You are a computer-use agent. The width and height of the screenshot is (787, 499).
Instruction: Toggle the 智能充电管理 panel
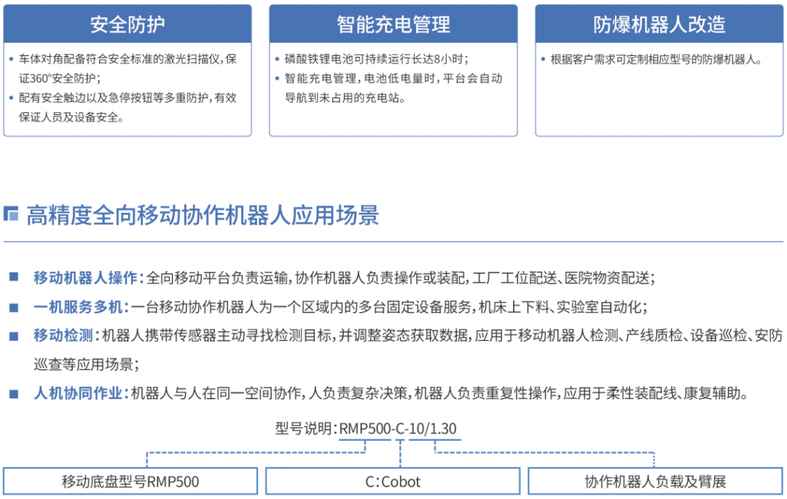point(393,23)
